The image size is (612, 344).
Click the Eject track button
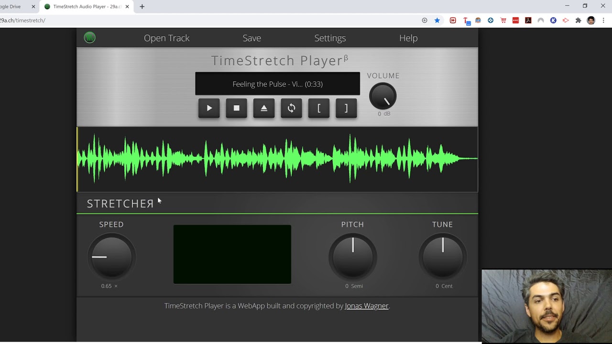[264, 108]
